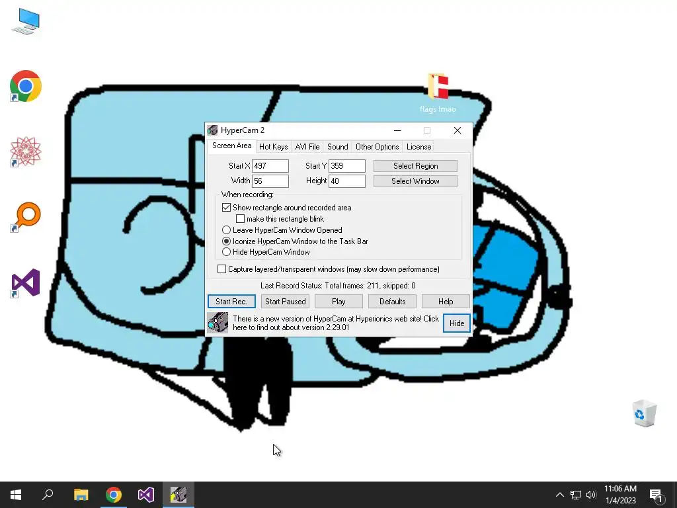The height and width of the screenshot is (508, 677).
Task: Switch to Visual Studio in the taskbar
Action: tap(146, 495)
